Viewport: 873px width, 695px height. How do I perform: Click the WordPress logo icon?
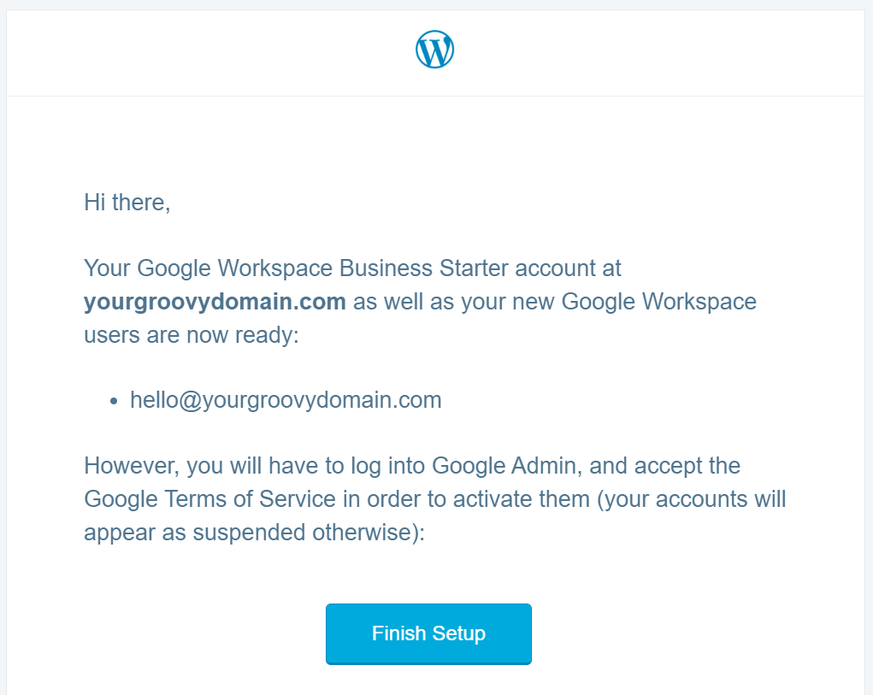tap(434, 50)
